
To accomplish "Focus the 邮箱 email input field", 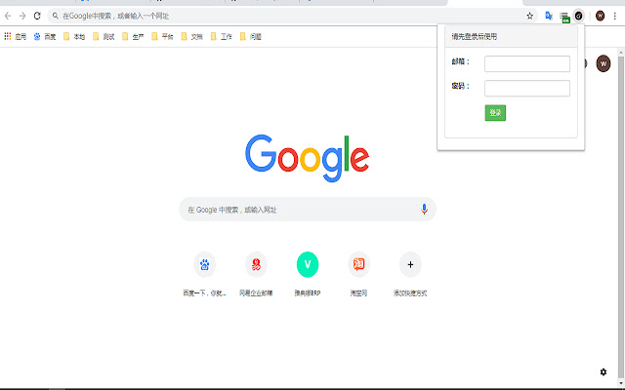I will coord(527,63).
